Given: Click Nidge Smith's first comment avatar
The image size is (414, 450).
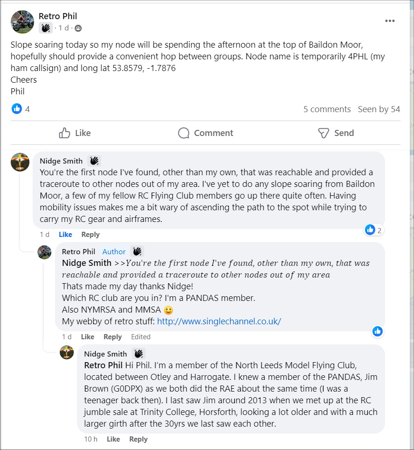Looking at the screenshot, I should point(20,162).
